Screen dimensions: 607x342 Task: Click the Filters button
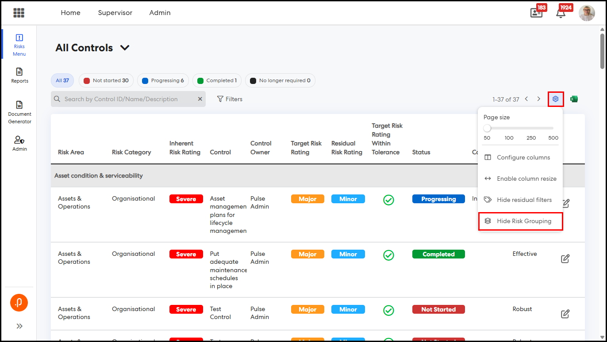230,99
